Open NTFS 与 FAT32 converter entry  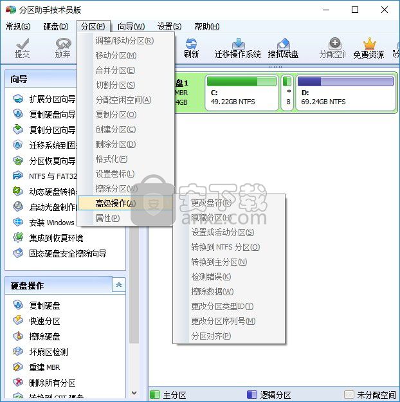click(x=44, y=176)
